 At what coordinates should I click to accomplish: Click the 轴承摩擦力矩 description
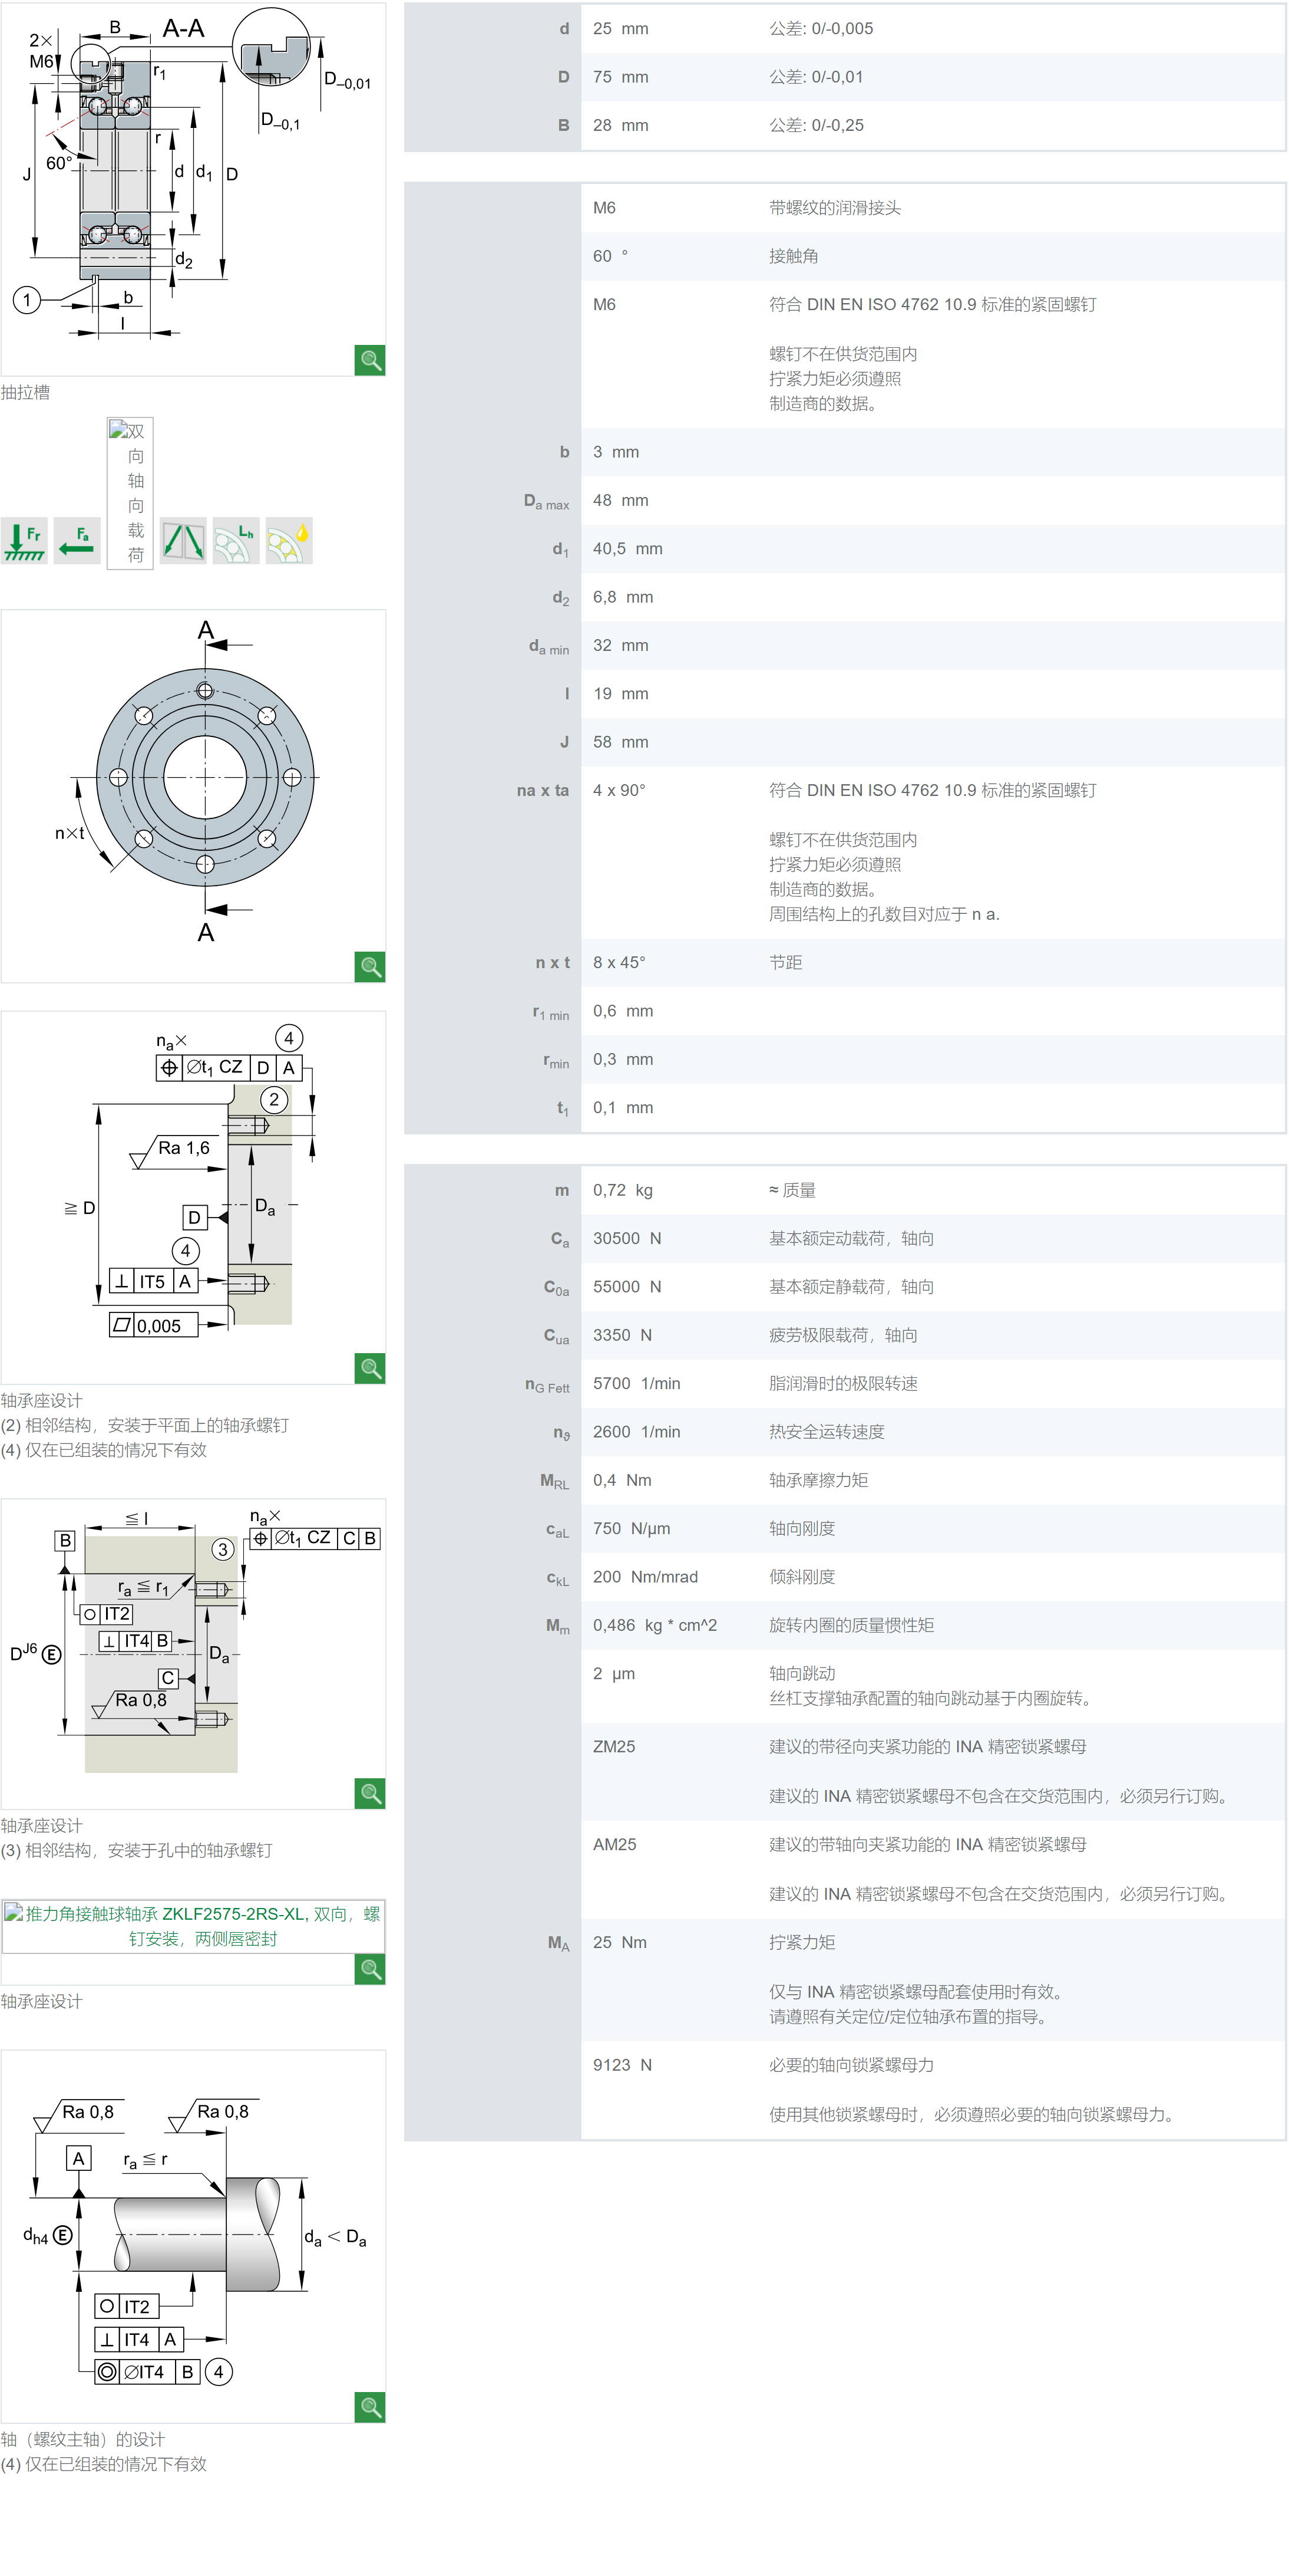click(x=818, y=1480)
